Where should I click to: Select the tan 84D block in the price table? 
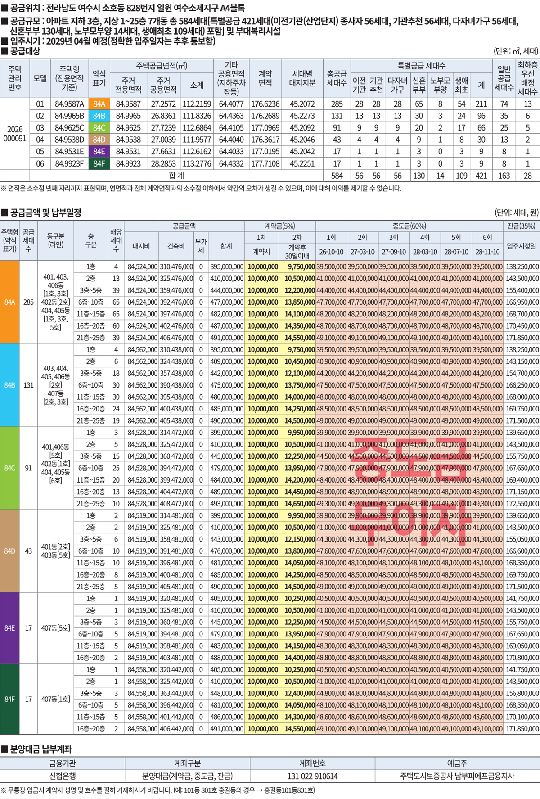(10, 551)
